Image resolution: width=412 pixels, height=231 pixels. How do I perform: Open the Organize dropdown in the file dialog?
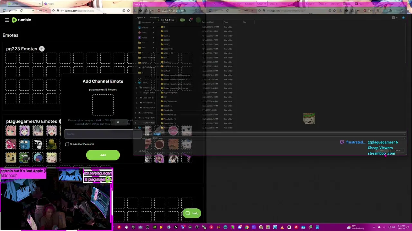[x=140, y=18]
